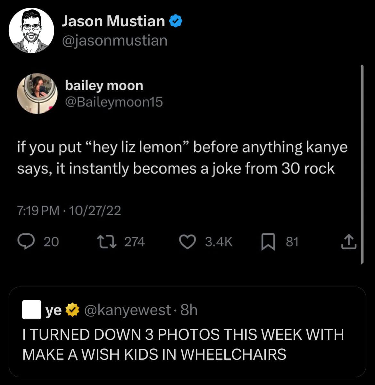Click the gold verified badge beside ye
Screen dimensions: 375x385
[x=73, y=310]
